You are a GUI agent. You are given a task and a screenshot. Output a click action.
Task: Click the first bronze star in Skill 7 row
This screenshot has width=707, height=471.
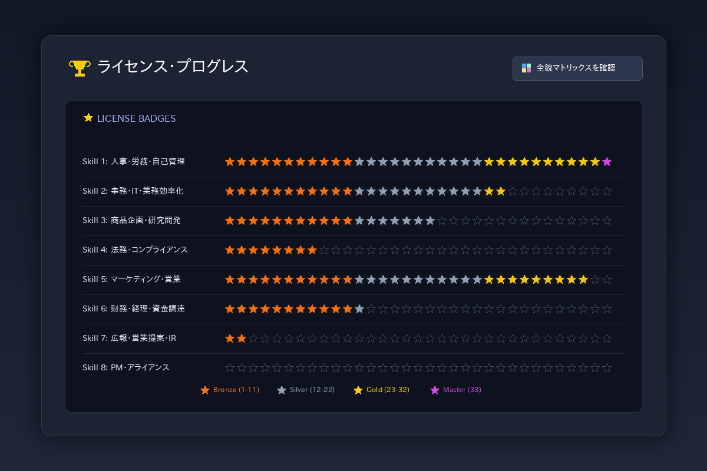pos(230,338)
